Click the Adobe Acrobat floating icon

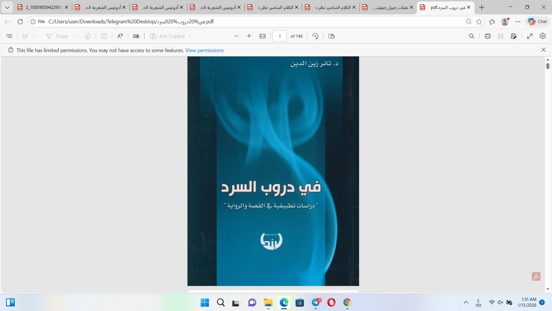pos(536,276)
